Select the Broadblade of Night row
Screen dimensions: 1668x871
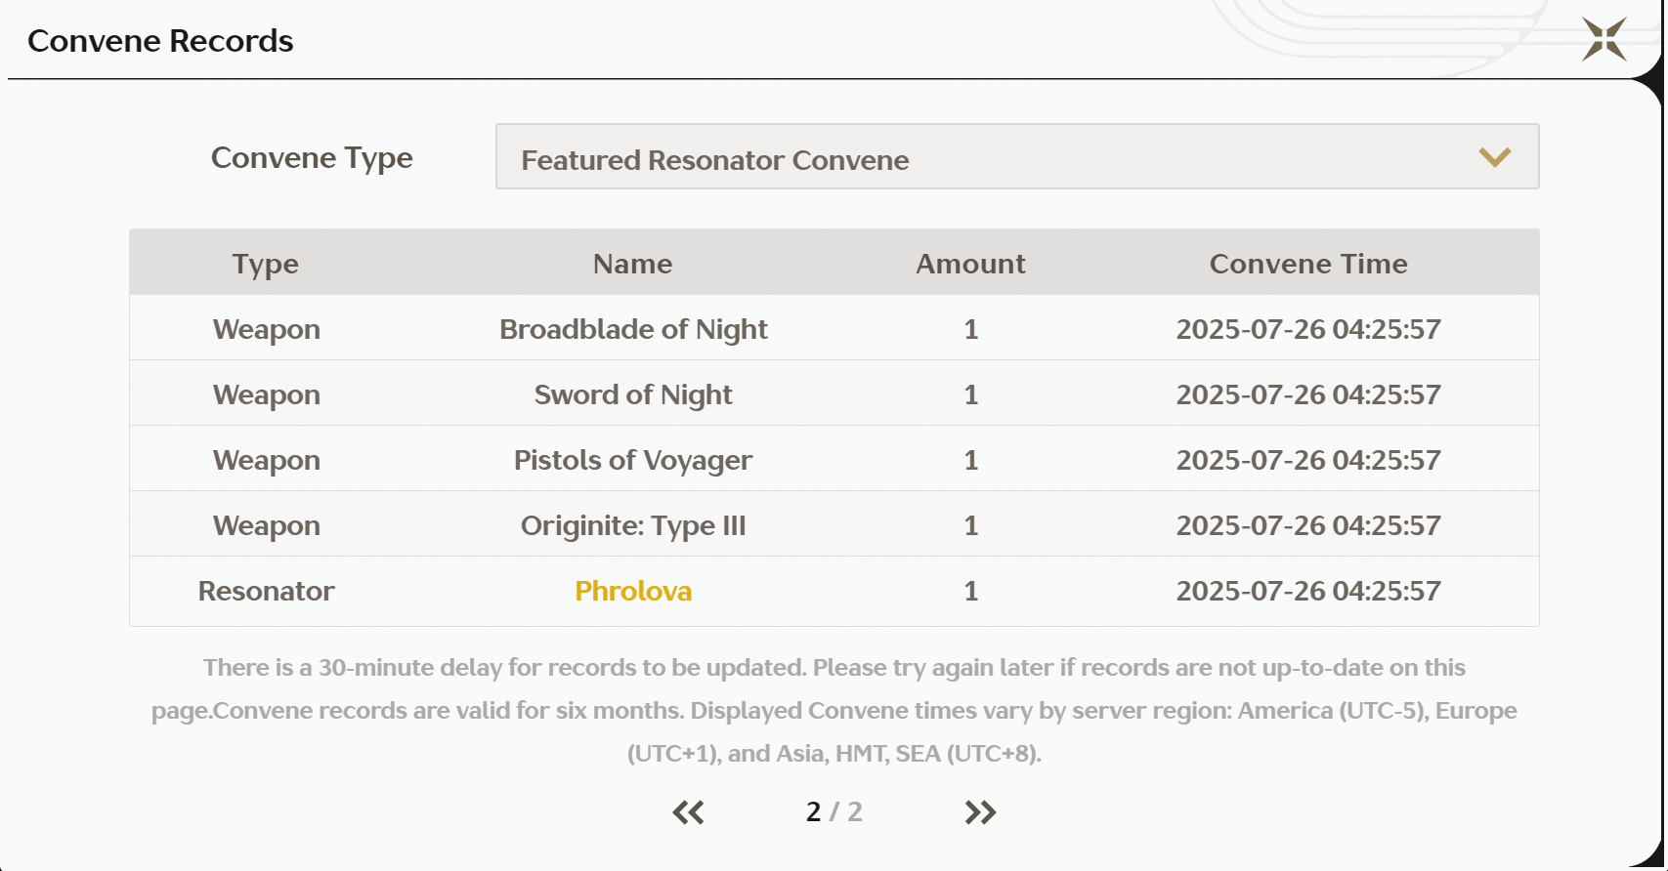pos(633,329)
